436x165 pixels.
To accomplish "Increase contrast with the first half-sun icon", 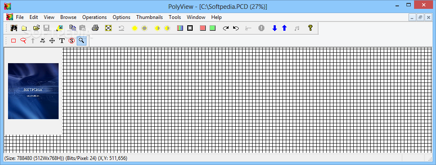I will [x=157, y=28].
